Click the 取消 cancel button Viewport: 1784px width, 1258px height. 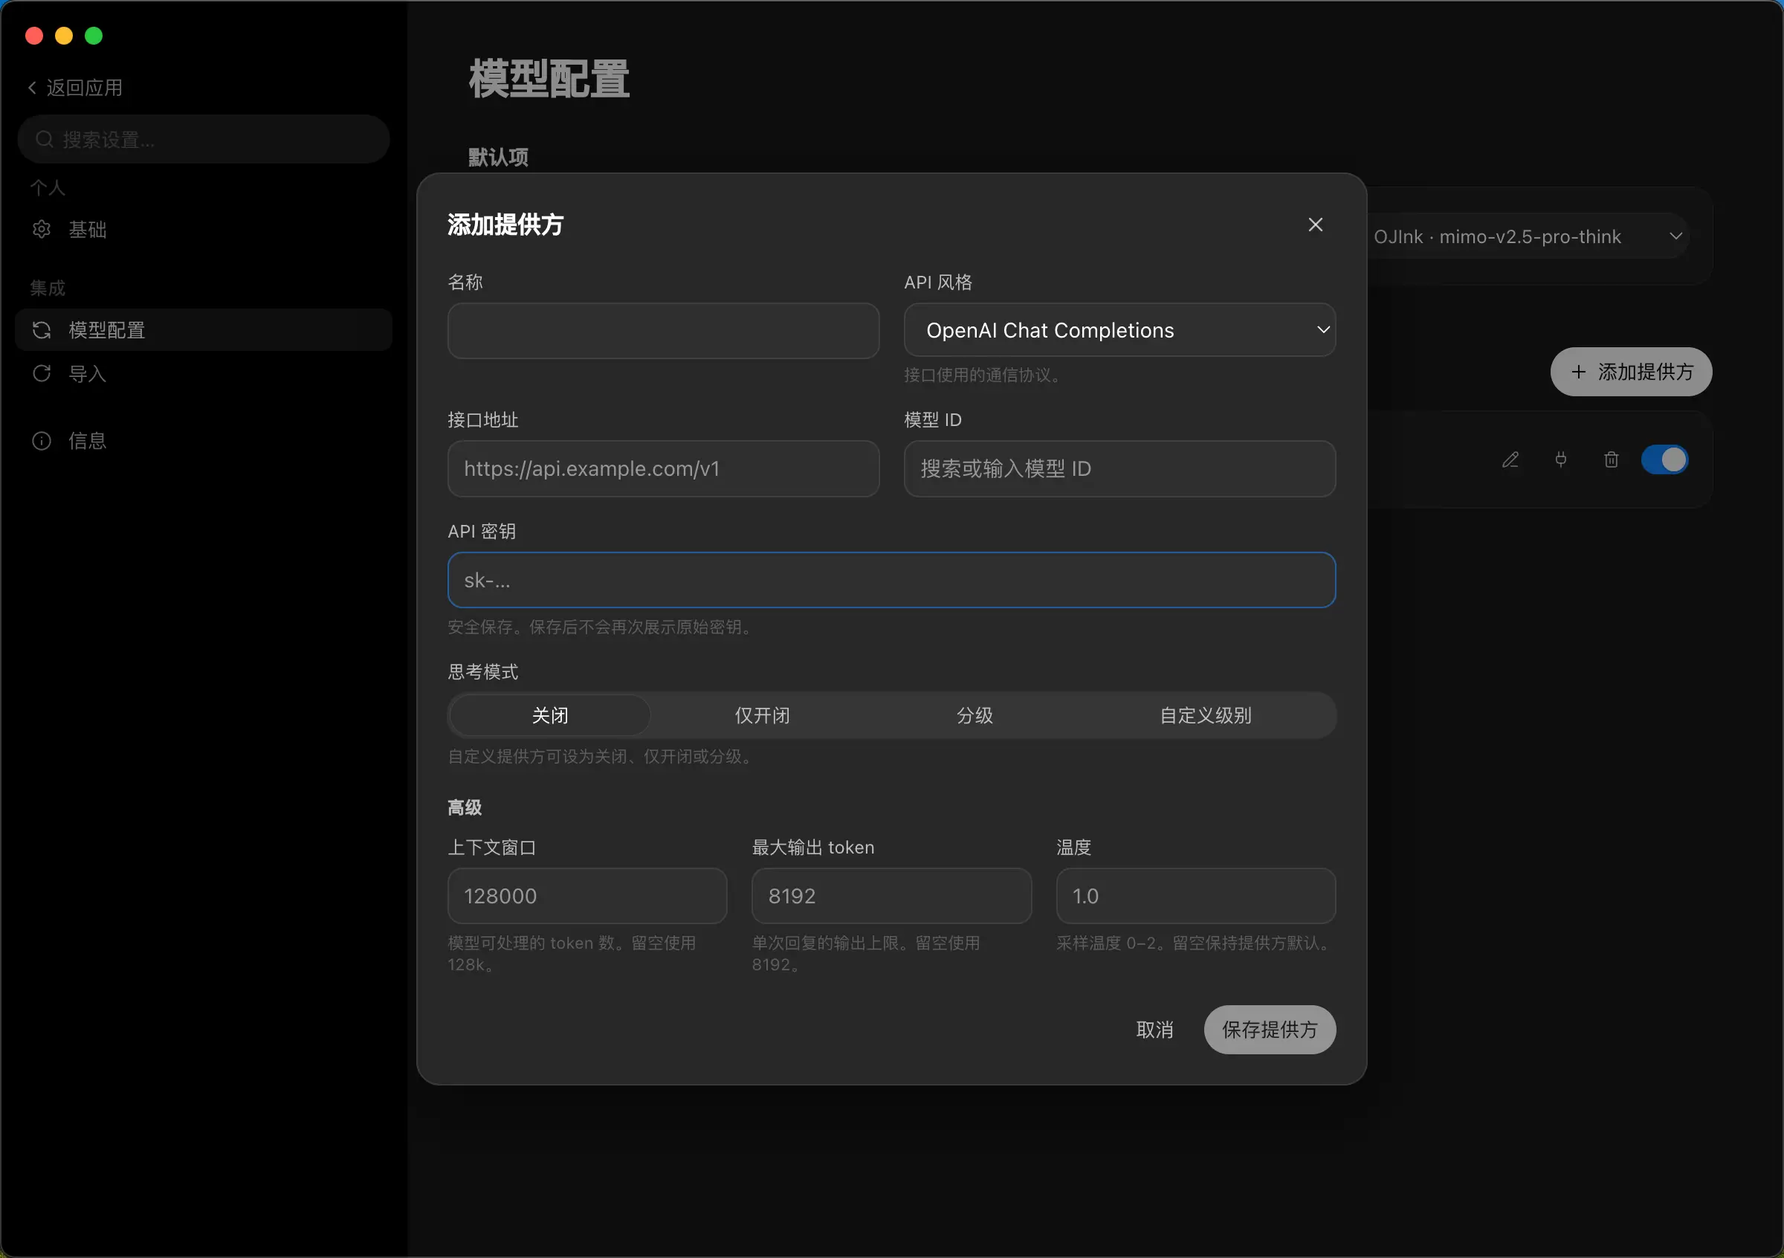point(1154,1030)
